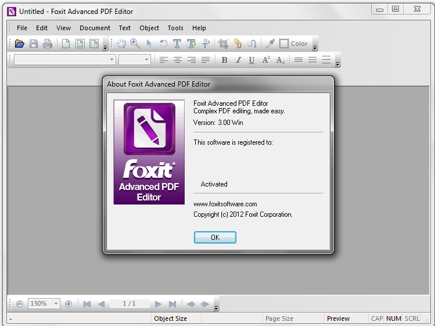Toggle Bold formatting

click(x=224, y=60)
